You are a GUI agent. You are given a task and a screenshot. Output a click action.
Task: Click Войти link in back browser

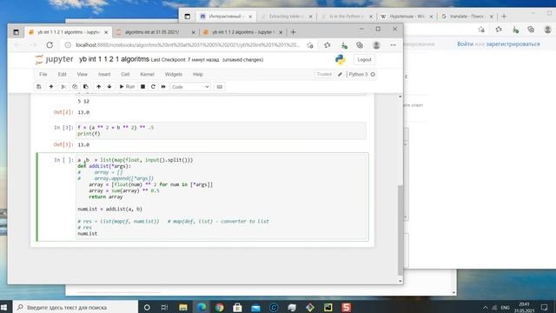[465, 44]
